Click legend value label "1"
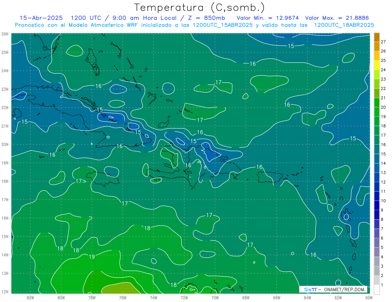The image size is (392, 302). click(x=383, y=285)
